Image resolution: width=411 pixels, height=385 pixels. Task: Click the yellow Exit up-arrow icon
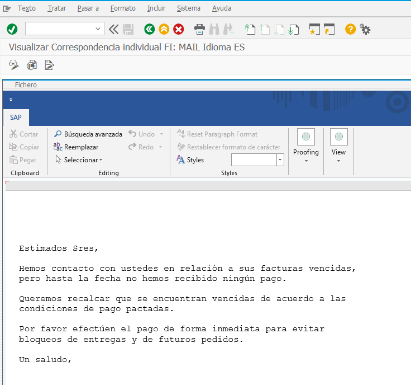[x=164, y=29]
